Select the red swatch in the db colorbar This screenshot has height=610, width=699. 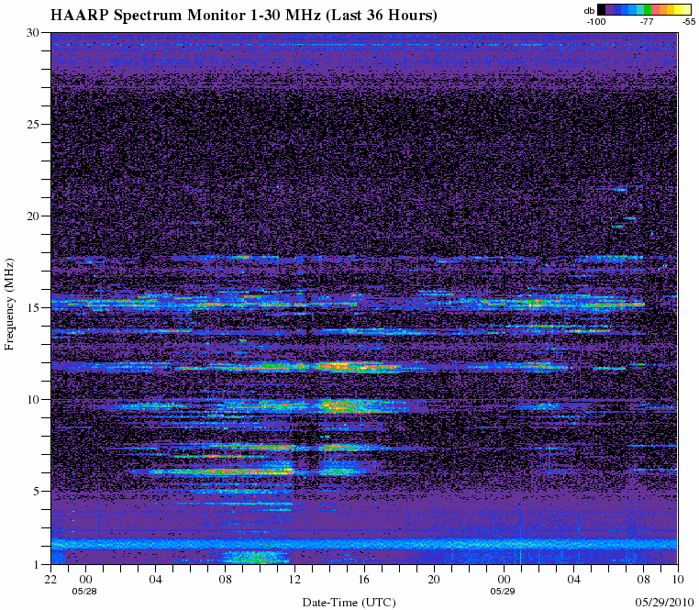[x=655, y=9]
